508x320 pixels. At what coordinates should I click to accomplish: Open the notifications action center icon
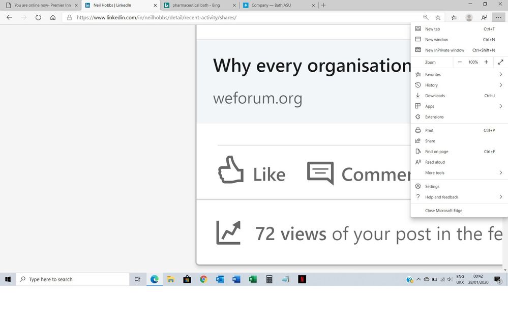tap(498, 280)
